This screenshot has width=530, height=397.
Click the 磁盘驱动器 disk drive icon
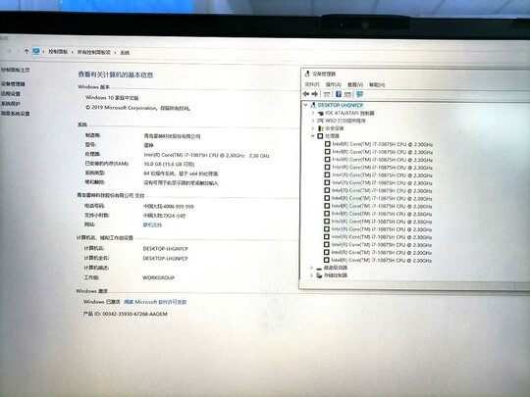[x=319, y=268]
